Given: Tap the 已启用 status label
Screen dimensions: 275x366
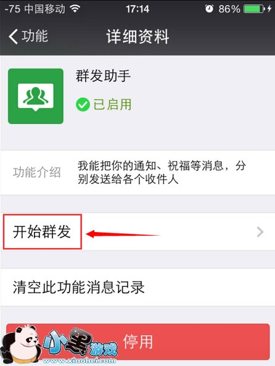Looking at the screenshot, I should (x=112, y=104).
